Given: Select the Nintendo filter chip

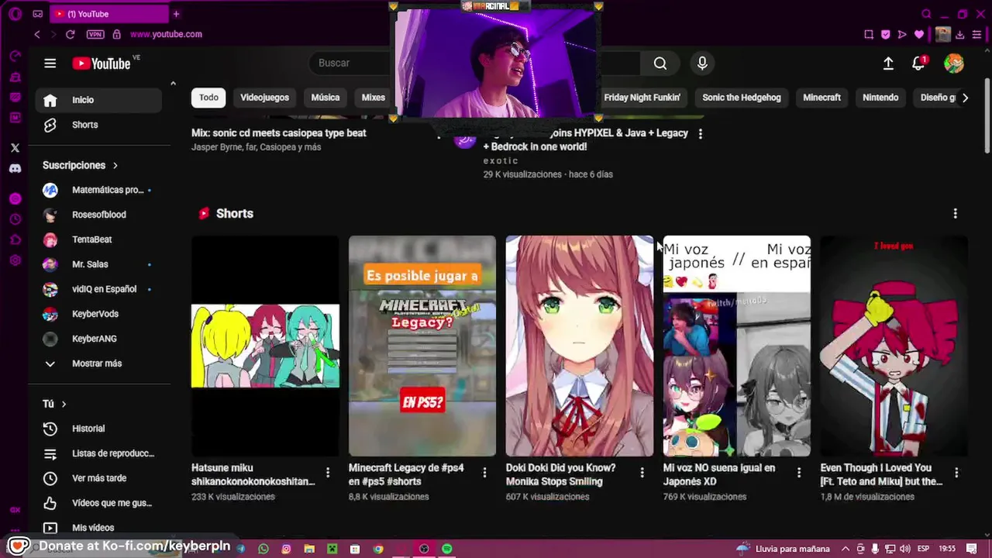Looking at the screenshot, I should click(x=880, y=98).
